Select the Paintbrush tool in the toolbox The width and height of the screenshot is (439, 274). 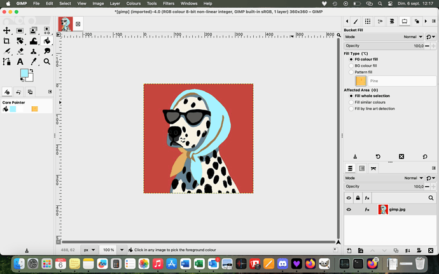(x=6, y=51)
